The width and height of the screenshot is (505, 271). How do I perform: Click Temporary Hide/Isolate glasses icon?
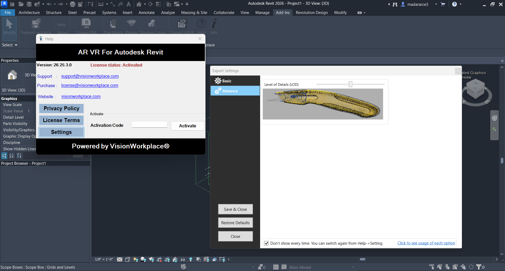point(183,259)
